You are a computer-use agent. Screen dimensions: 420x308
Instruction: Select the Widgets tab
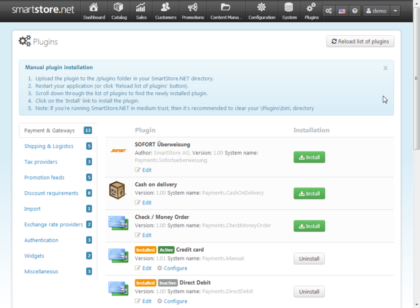[x=58, y=256]
